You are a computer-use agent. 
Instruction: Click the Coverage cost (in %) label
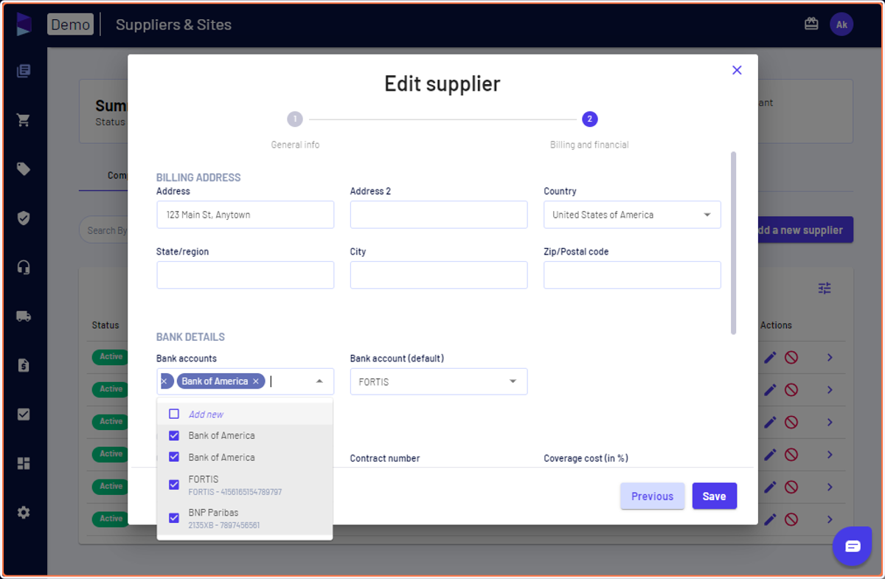[586, 458]
